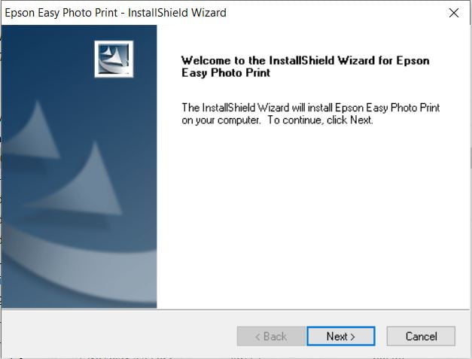This screenshot has width=472, height=359.
Task: Click the empty white content area
Action: pyautogui.click(x=313, y=217)
